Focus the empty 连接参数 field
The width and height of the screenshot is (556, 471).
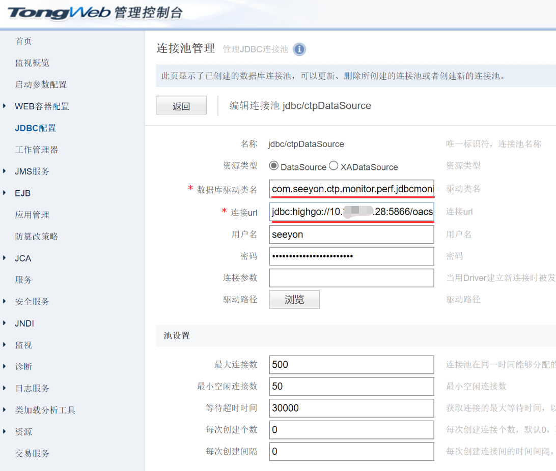coord(351,278)
